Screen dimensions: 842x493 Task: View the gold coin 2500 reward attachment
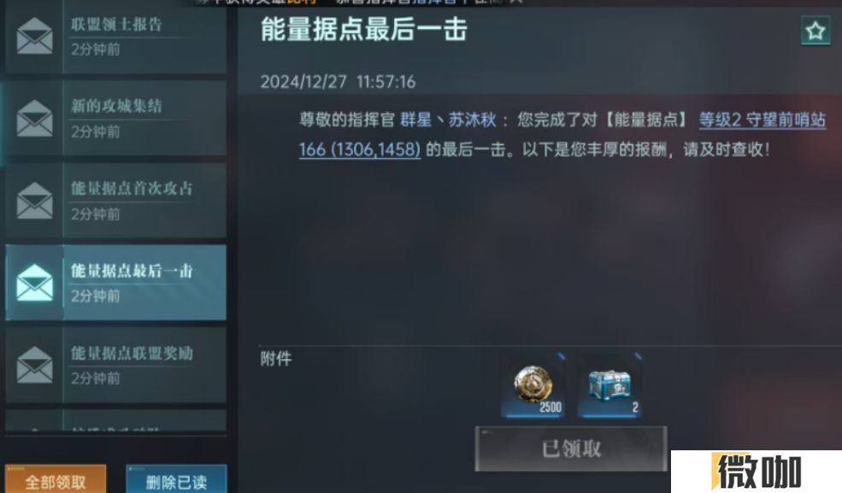(x=533, y=386)
